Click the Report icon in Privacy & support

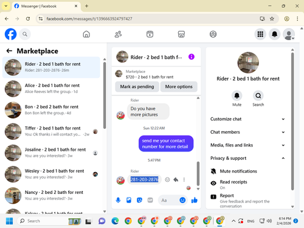(213, 196)
